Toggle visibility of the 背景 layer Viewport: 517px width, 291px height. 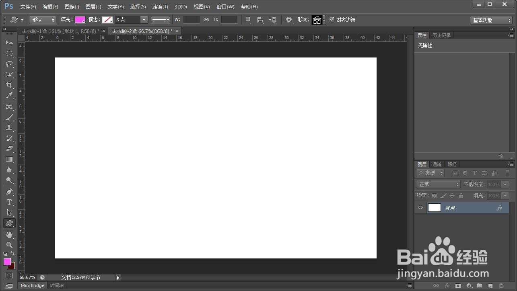click(x=420, y=208)
